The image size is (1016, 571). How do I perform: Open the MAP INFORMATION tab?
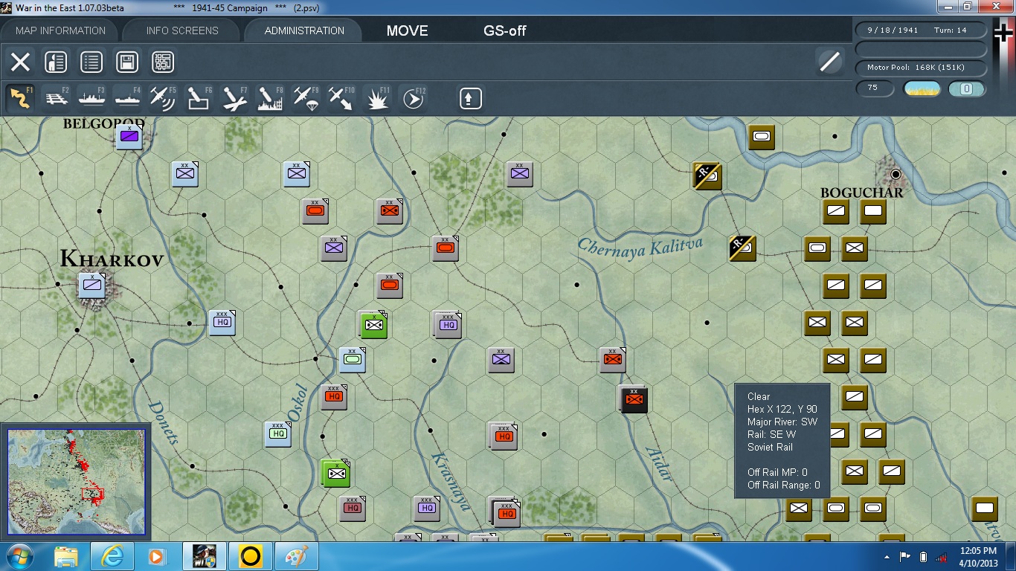pos(60,30)
